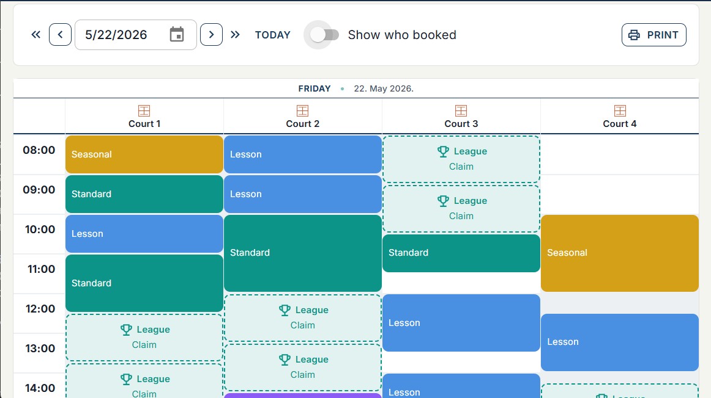Click empty Court 4 slot at 08:00
This screenshot has height=398, width=711.
click(620, 154)
